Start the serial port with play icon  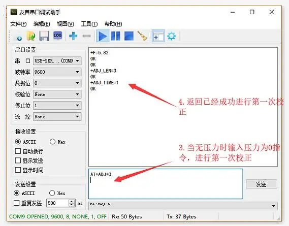pos(103,36)
